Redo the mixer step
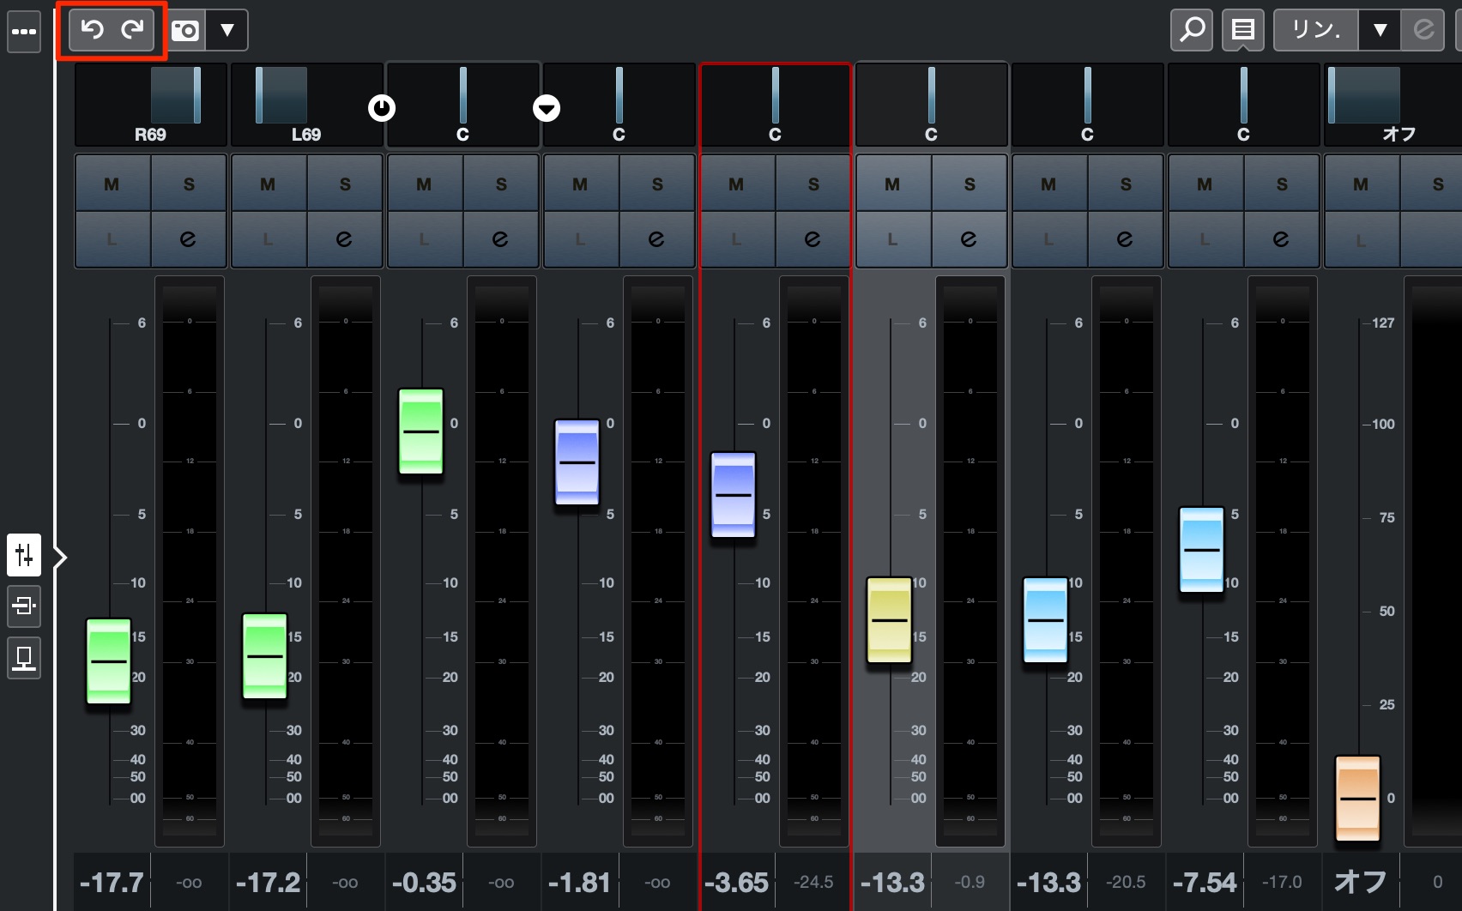This screenshot has height=911, width=1462. pyautogui.click(x=132, y=30)
